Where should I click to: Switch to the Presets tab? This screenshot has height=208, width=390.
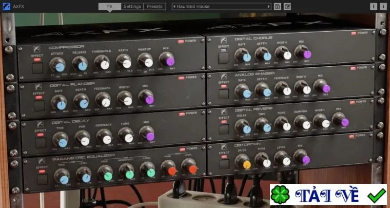pyautogui.click(x=155, y=6)
